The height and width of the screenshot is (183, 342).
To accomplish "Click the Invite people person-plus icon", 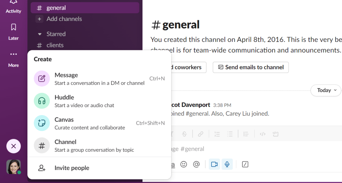I will (42, 168).
